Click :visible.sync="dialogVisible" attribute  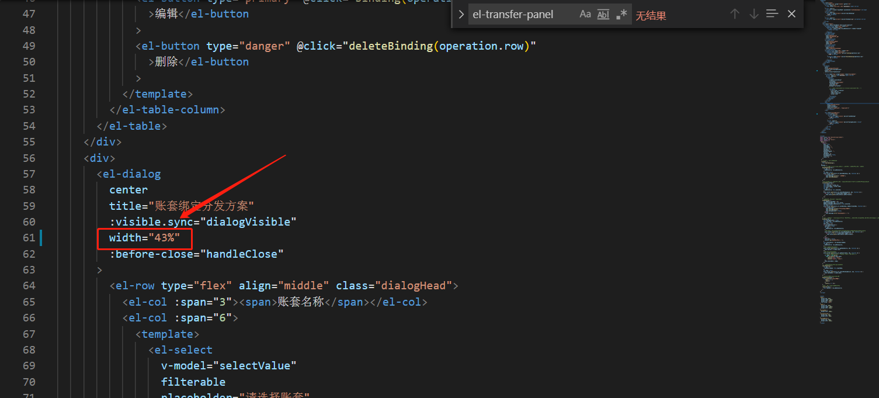coord(203,222)
